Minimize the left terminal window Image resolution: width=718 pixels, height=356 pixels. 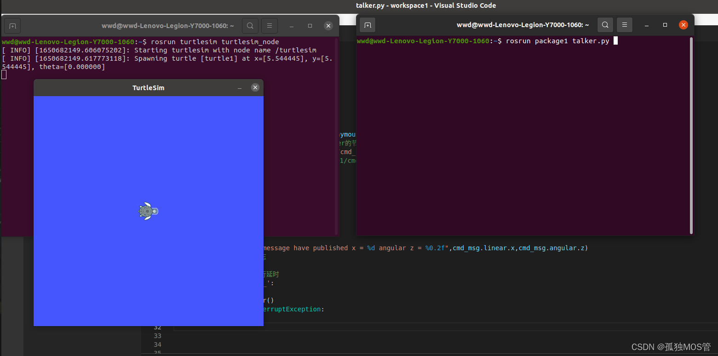[292, 26]
